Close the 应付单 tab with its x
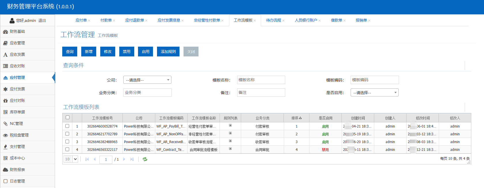 tap(89, 20)
